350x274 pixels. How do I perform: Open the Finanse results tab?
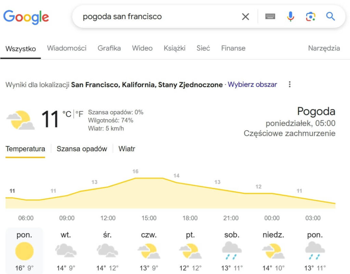click(233, 48)
